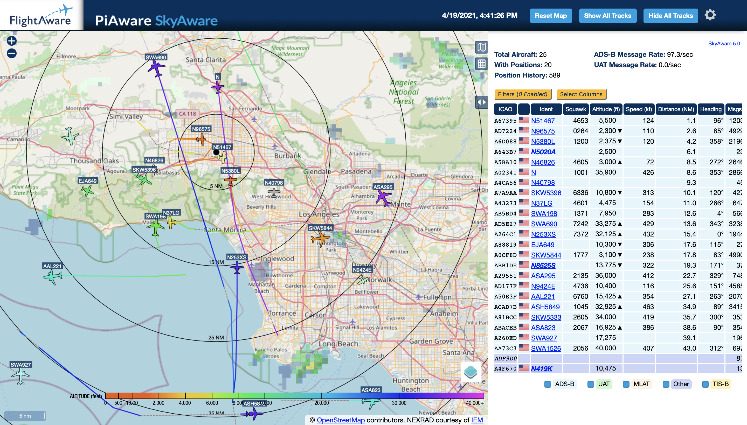Viewport: 747px width, 425px height.
Task: Select the N253XS aircraft icon over the coast
Action: (237, 267)
